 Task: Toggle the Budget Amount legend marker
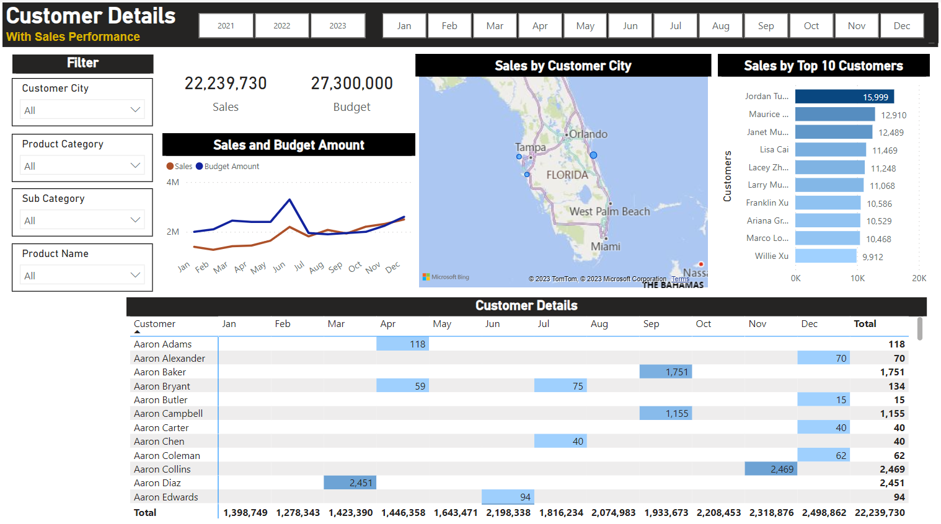pyautogui.click(x=199, y=166)
